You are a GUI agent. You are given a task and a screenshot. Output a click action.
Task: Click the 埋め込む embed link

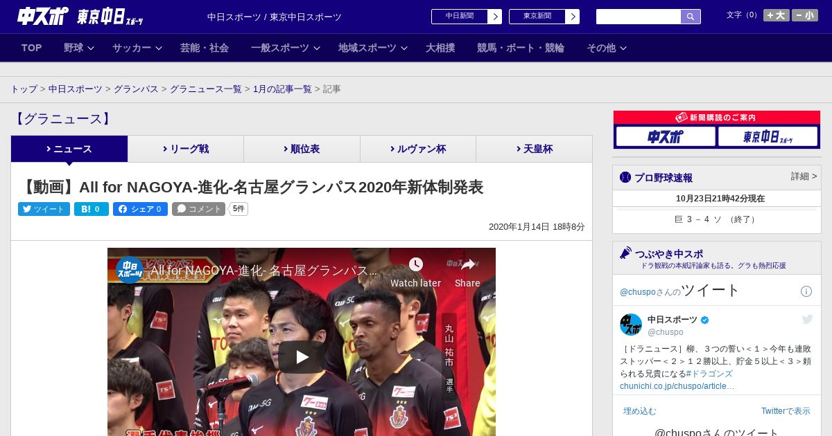[x=639, y=411]
